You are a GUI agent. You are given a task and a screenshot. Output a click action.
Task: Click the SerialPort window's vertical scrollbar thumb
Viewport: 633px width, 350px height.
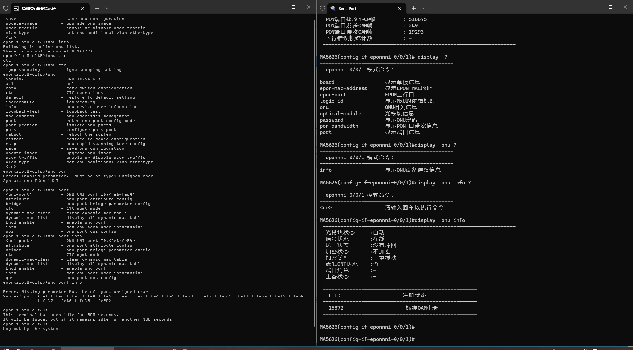pos(631,63)
